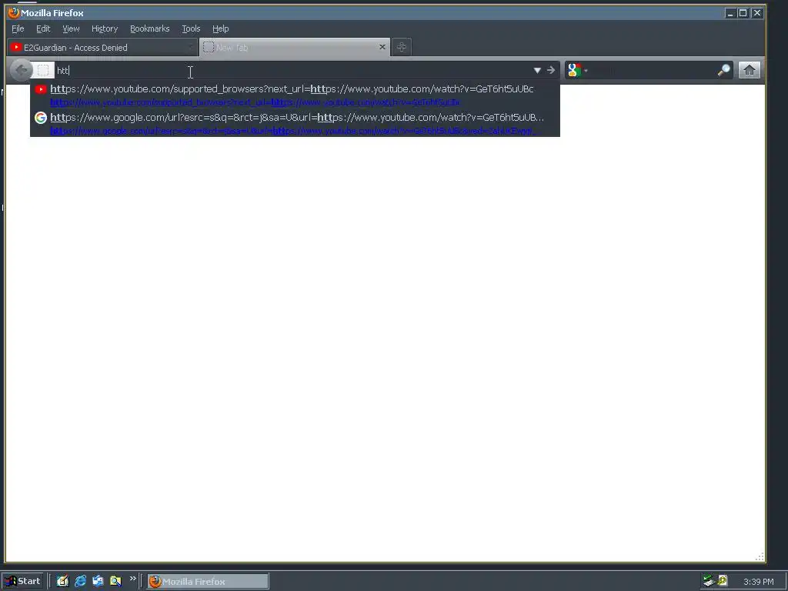Open the View menu

tap(71, 28)
